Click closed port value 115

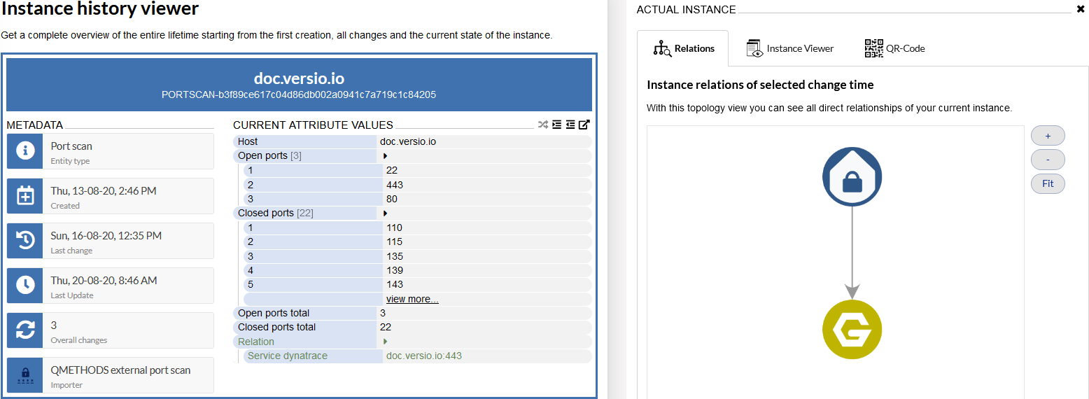395,242
